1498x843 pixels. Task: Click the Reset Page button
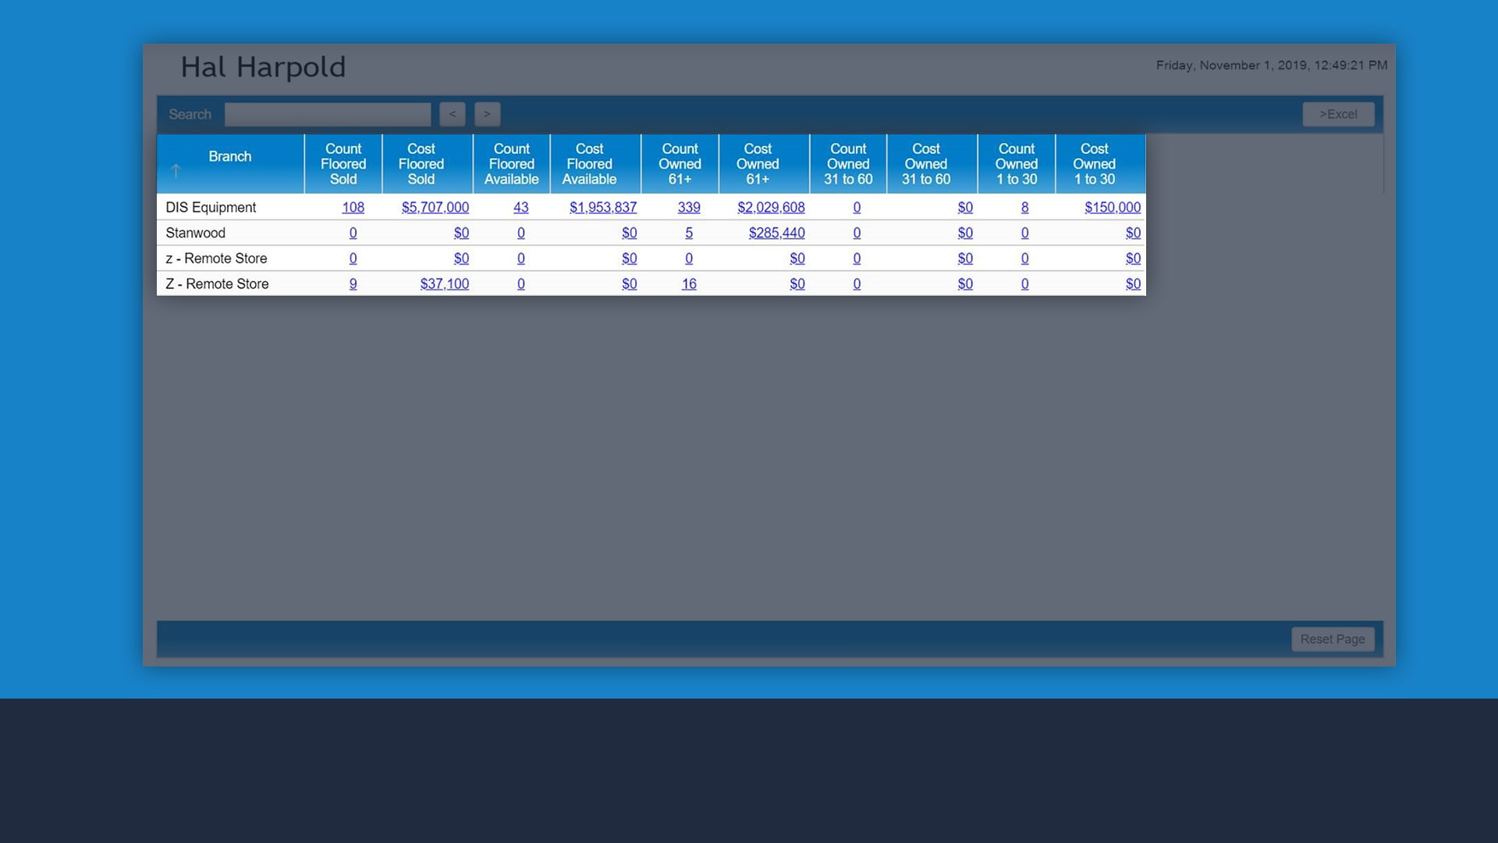[1333, 639]
